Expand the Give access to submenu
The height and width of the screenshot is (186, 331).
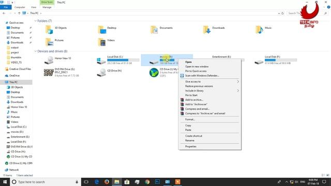click(x=238, y=82)
